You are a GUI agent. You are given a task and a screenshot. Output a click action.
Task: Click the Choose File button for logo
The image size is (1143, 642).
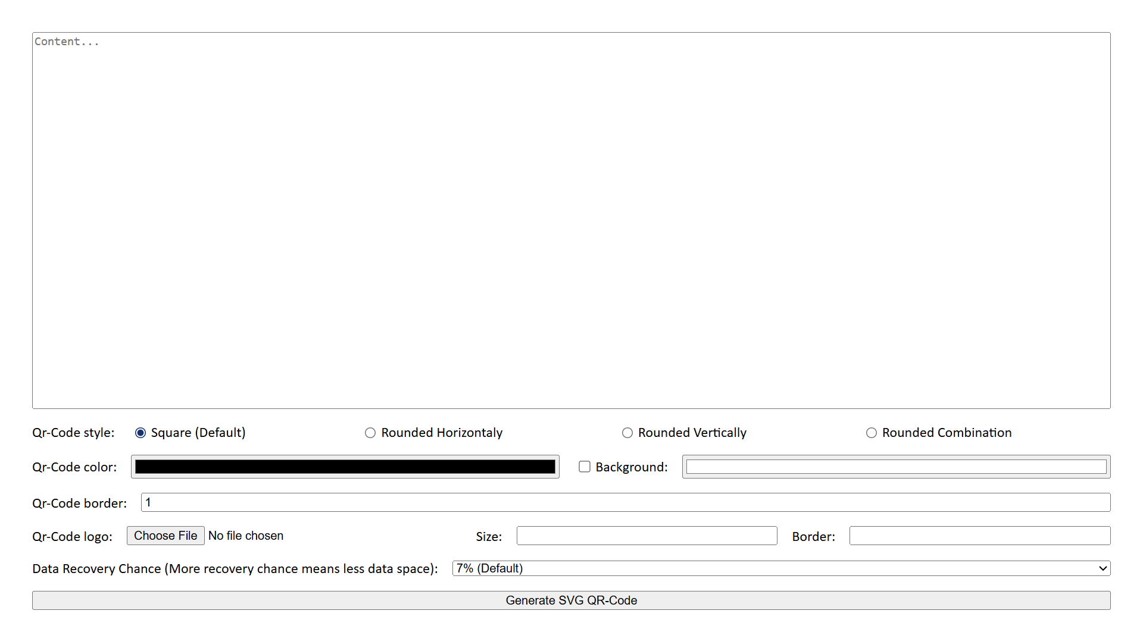[165, 536]
